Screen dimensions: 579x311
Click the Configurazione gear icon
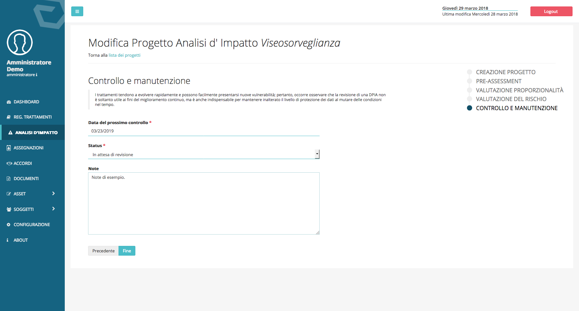(x=9, y=225)
